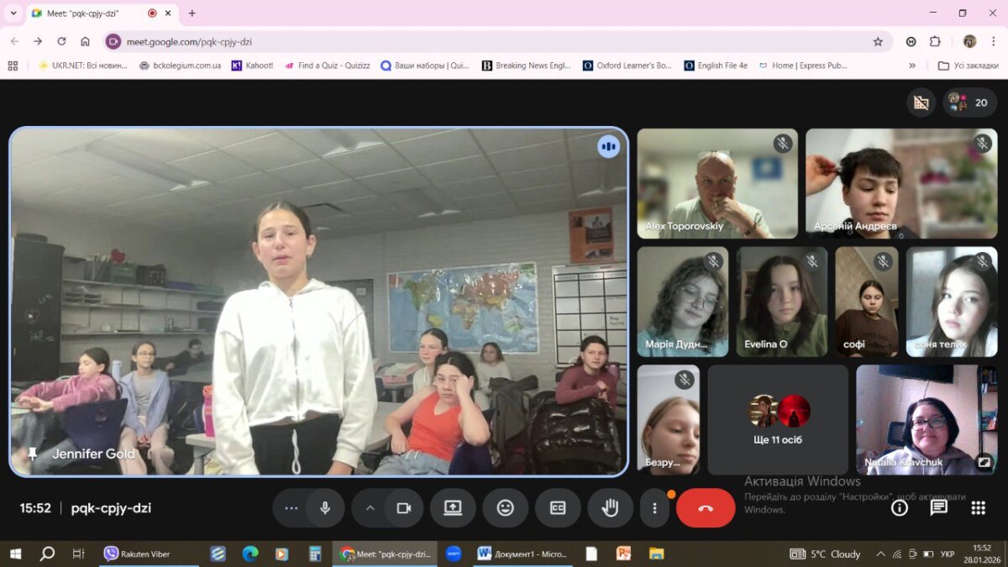The height and width of the screenshot is (567, 1008).
Task: Send an emoji reaction
Action: pos(505,508)
